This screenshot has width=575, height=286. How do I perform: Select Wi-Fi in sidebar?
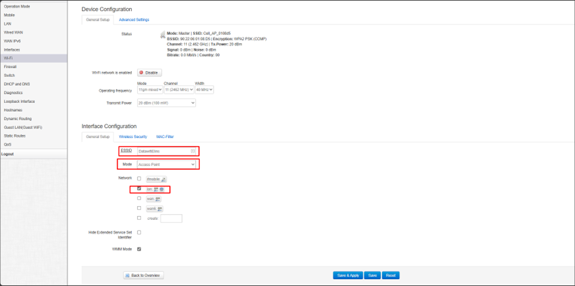[34, 58]
